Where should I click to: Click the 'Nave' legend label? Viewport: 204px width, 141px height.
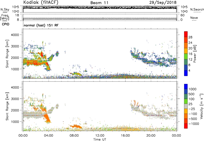tap(194, 18)
